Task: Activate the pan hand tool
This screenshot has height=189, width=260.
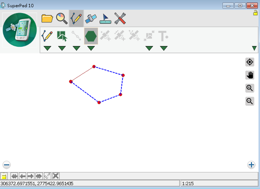Action: pyautogui.click(x=250, y=75)
